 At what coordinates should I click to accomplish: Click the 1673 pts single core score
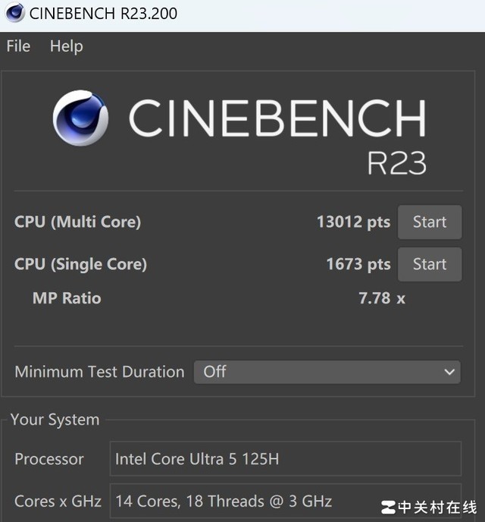(x=358, y=264)
